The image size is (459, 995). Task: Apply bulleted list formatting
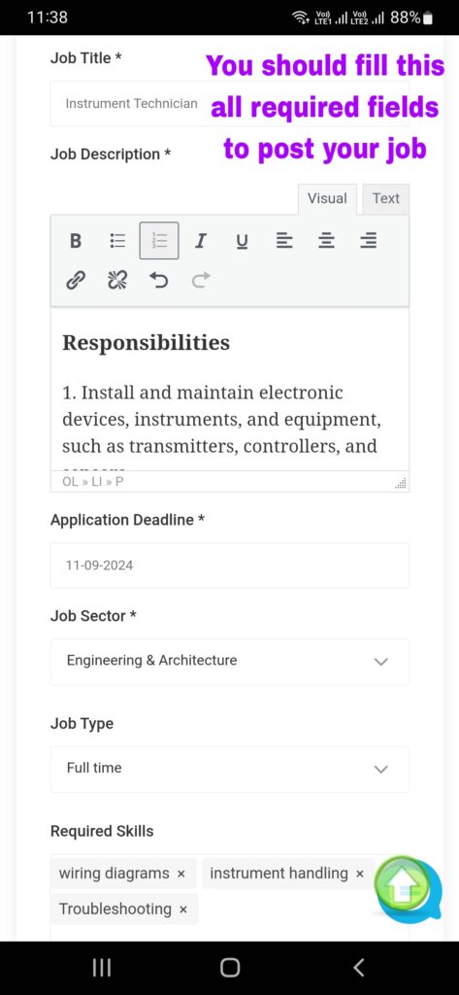[117, 241]
